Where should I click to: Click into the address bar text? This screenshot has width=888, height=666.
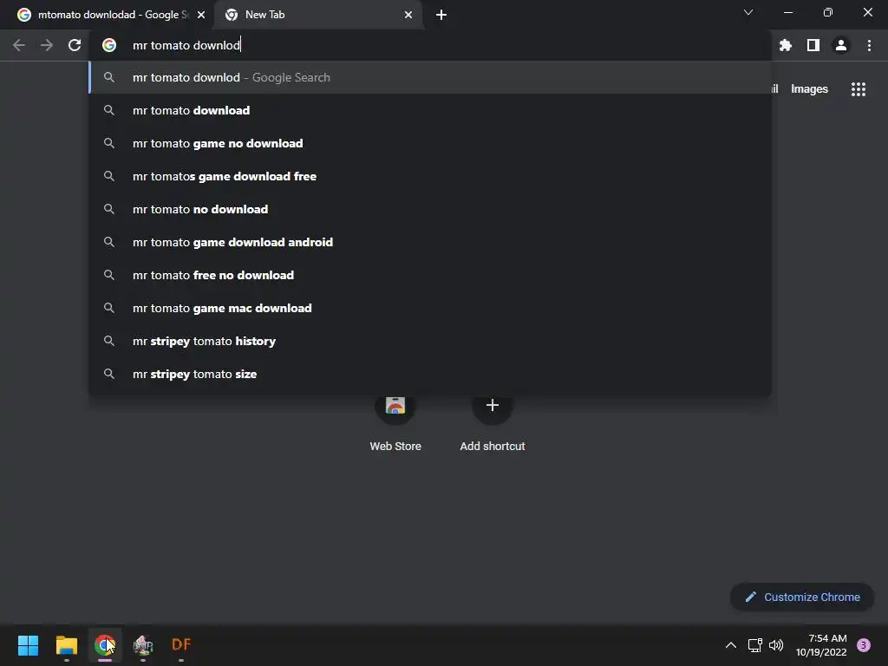coord(186,45)
